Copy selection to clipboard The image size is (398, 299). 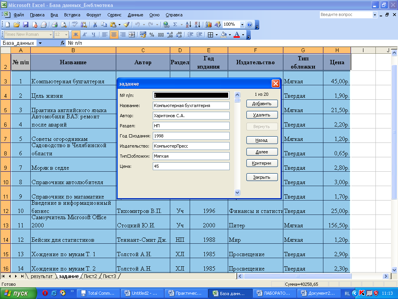[x=104, y=25]
